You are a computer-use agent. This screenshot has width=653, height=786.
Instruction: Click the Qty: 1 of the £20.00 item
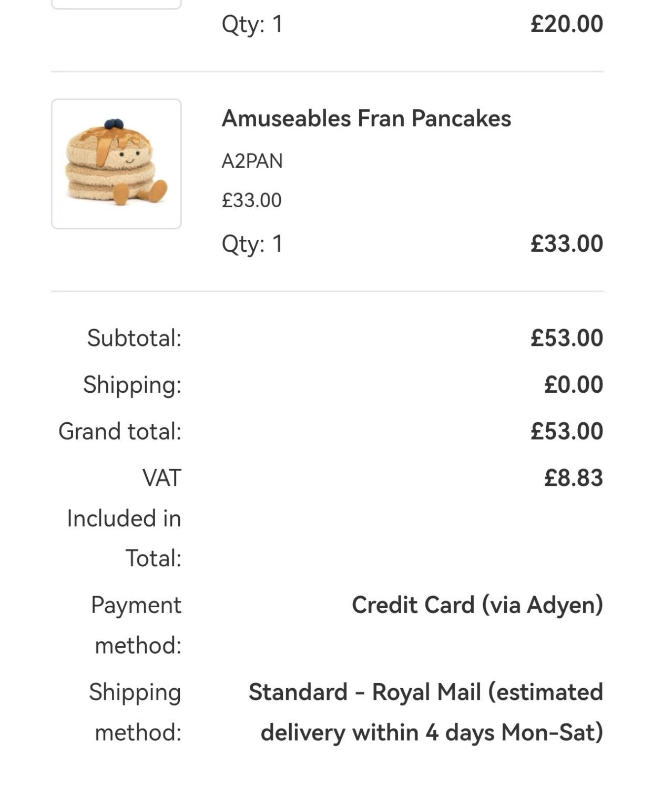[x=252, y=24]
